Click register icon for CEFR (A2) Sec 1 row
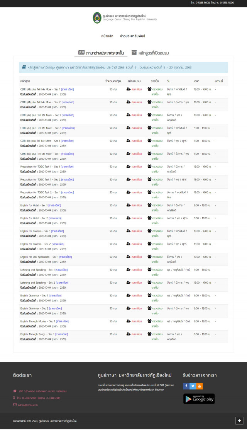This screenshot has height=431, width=247. (x=129, y=115)
